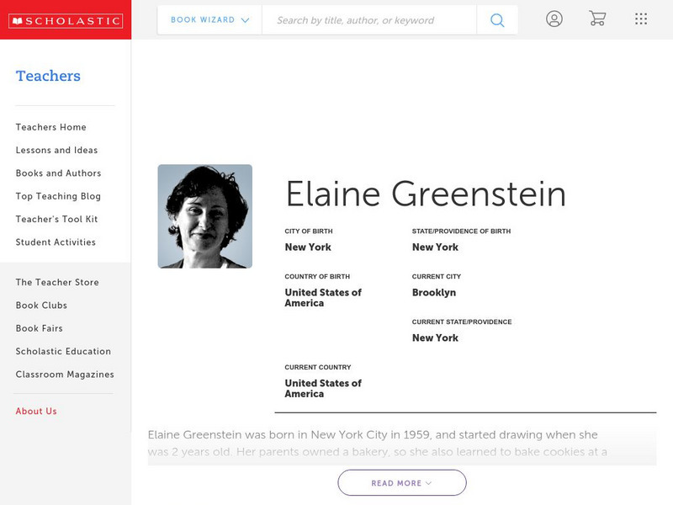Open the About Us page
Image resolution: width=673 pixels, height=505 pixels.
37,411
